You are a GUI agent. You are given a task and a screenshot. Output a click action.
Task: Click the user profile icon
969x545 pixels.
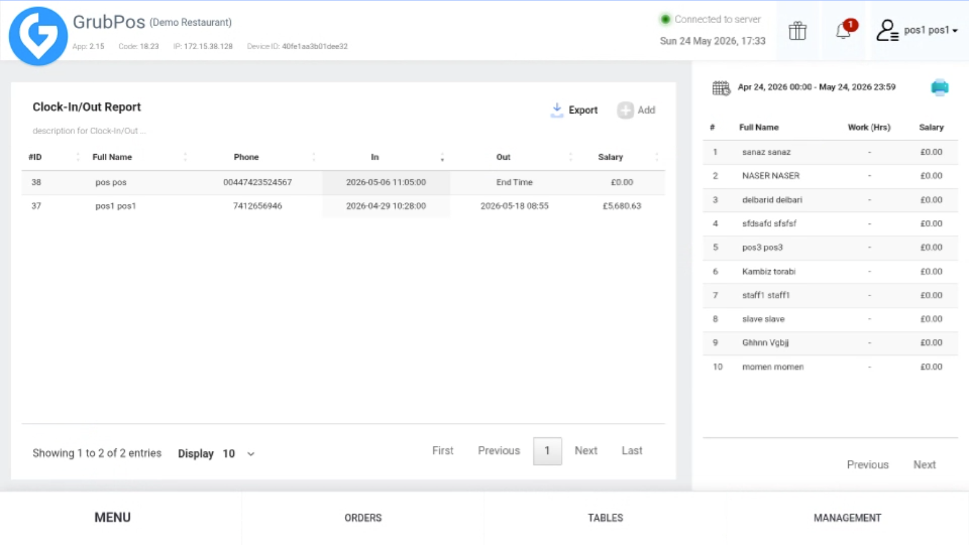[887, 30]
